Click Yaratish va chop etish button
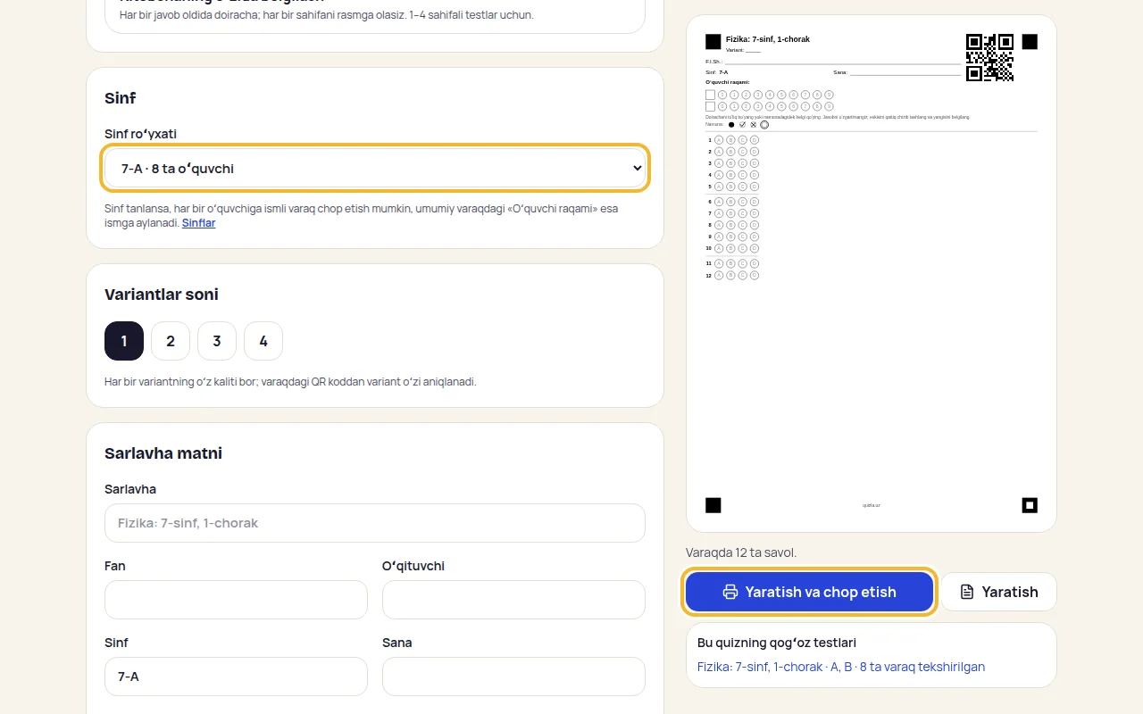 point(810,592)
